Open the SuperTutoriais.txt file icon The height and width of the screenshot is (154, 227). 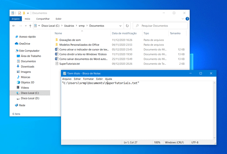point(57,64)
